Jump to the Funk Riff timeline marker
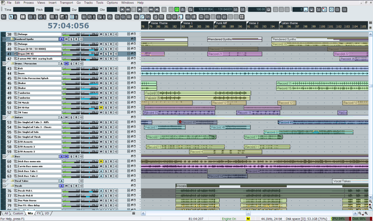 tap(221, 23)
